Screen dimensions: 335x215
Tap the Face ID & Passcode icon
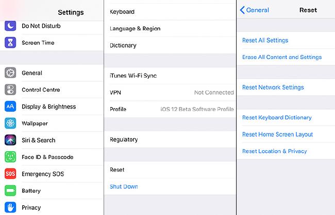coord(10,157)
